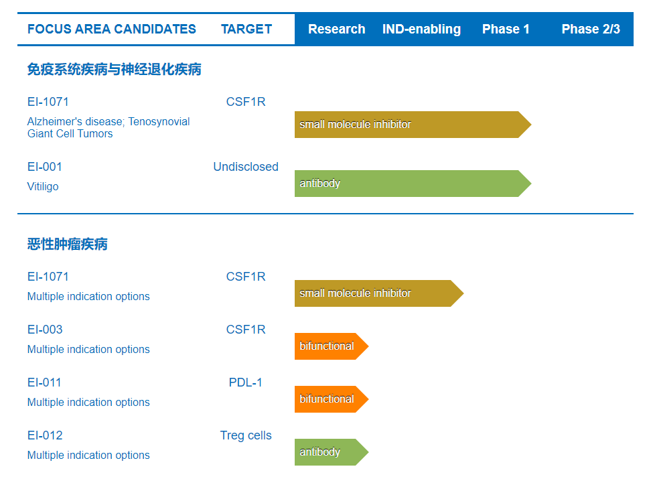Image resolution: width=647 pixels, height=485 pixels.
Task: Click the Treg cells target label
Action: [246, 435]
